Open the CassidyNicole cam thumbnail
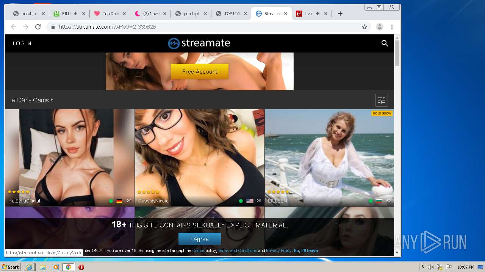This screenshot has height=272, width=485. coord(200,158)
